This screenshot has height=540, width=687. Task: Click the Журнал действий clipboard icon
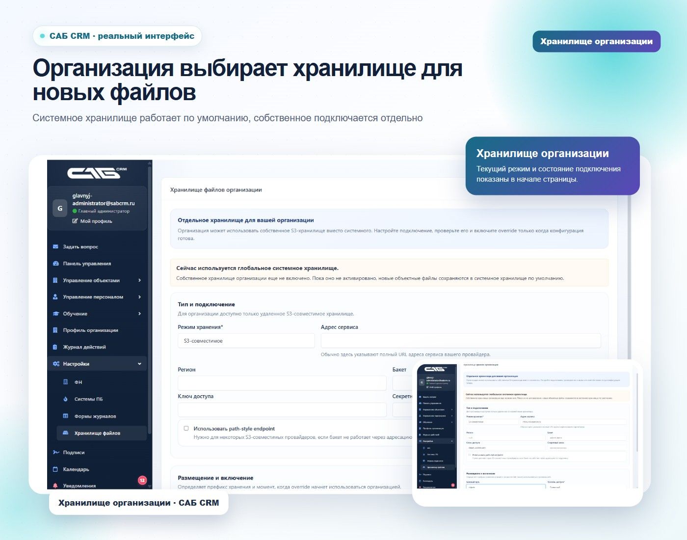pyautogui.click(x=55, y=347)
